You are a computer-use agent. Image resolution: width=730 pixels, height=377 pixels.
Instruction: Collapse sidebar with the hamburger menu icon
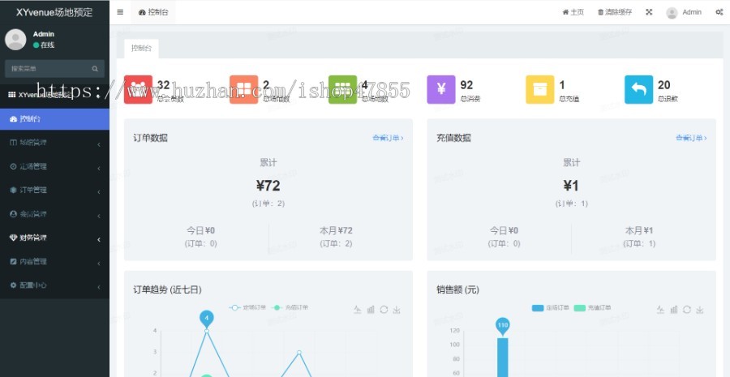(x=120, y=12)
